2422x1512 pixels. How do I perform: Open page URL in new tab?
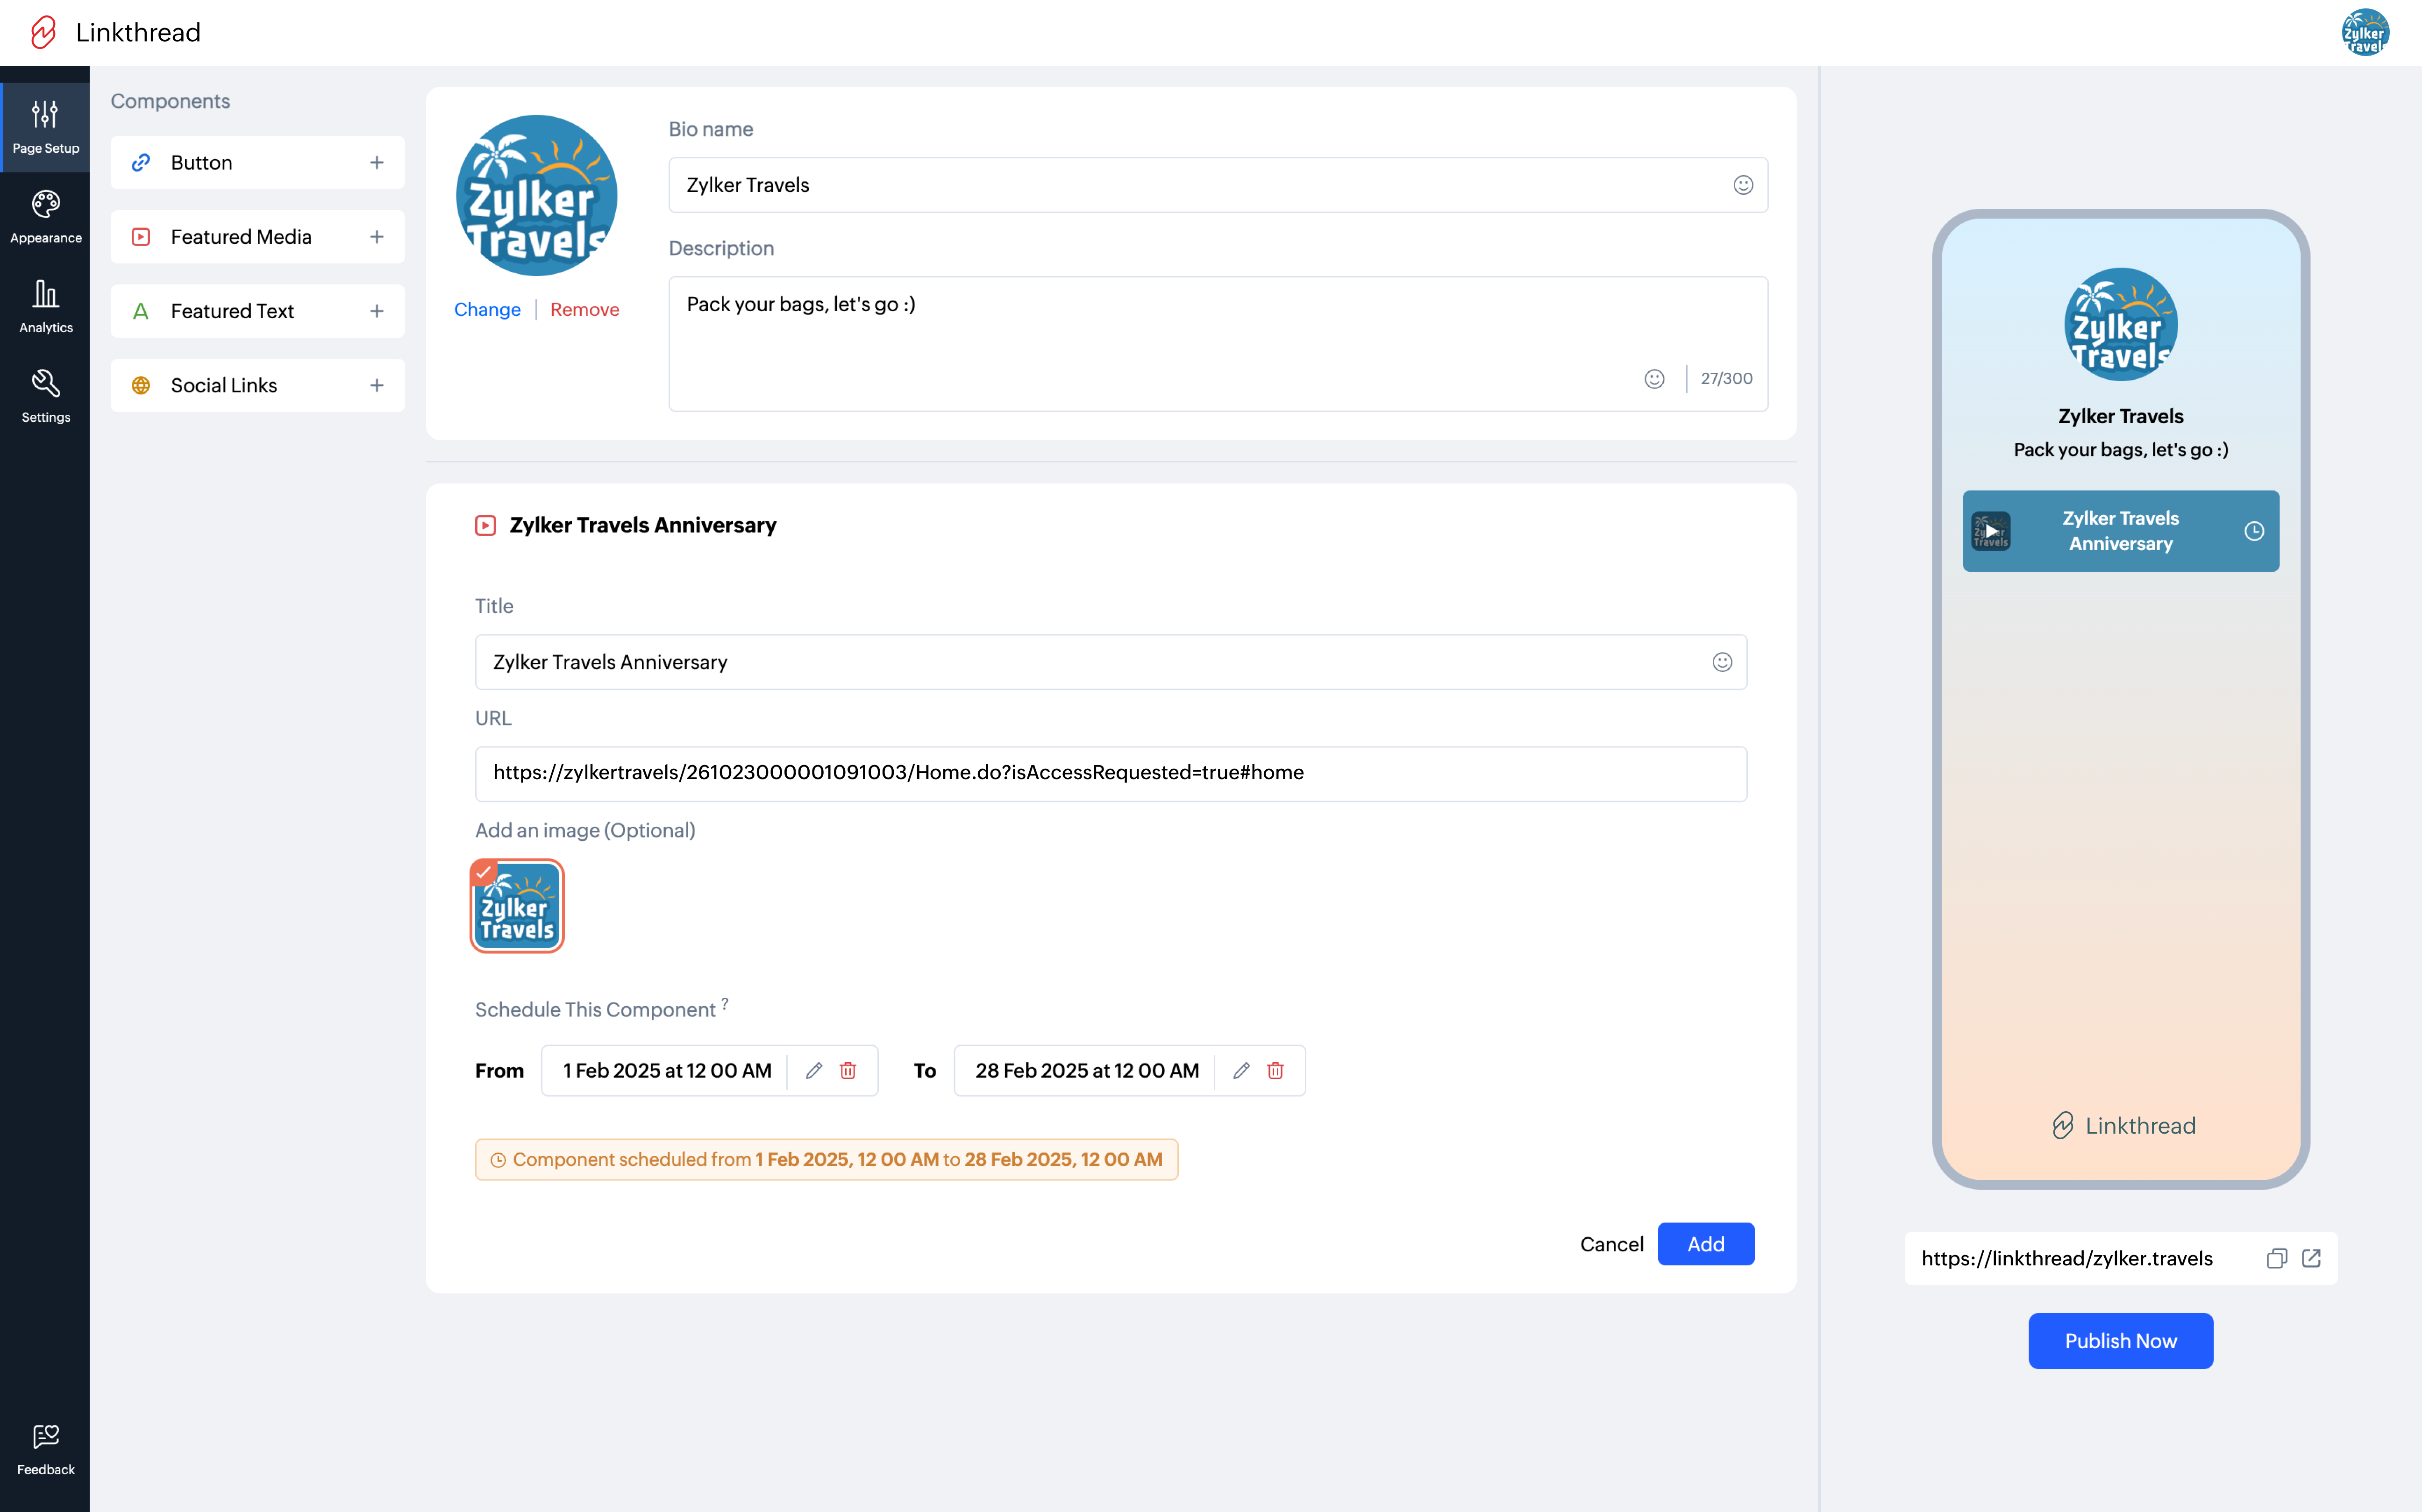point(2311,1258)
